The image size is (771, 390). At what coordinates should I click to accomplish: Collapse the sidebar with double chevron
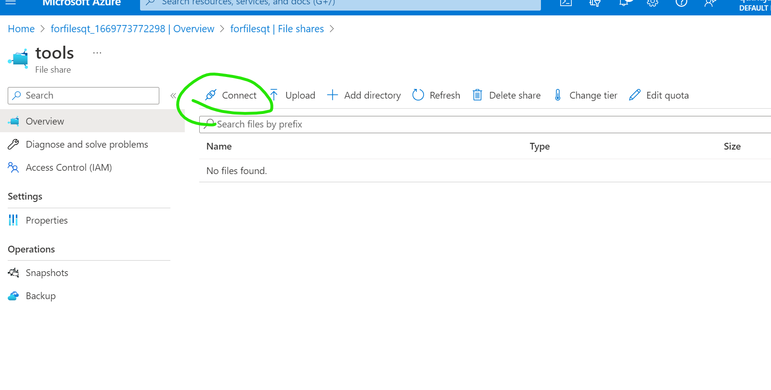pyautogui.click(x=173, y=96)
